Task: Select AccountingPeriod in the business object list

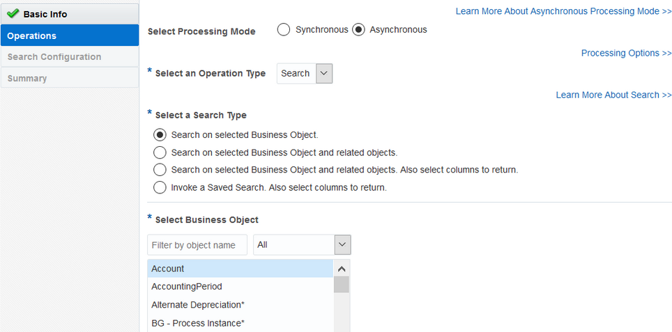Action: click(186, 287)
